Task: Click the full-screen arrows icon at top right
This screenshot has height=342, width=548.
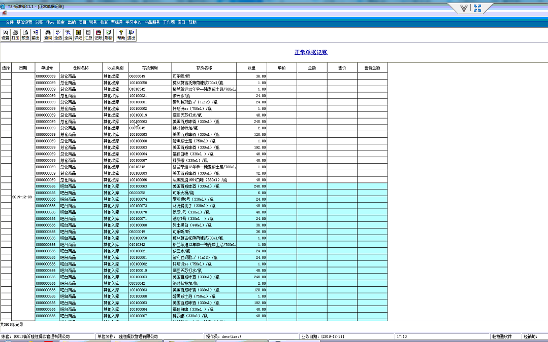Action: pyautogui.click(x=477, y=8)
